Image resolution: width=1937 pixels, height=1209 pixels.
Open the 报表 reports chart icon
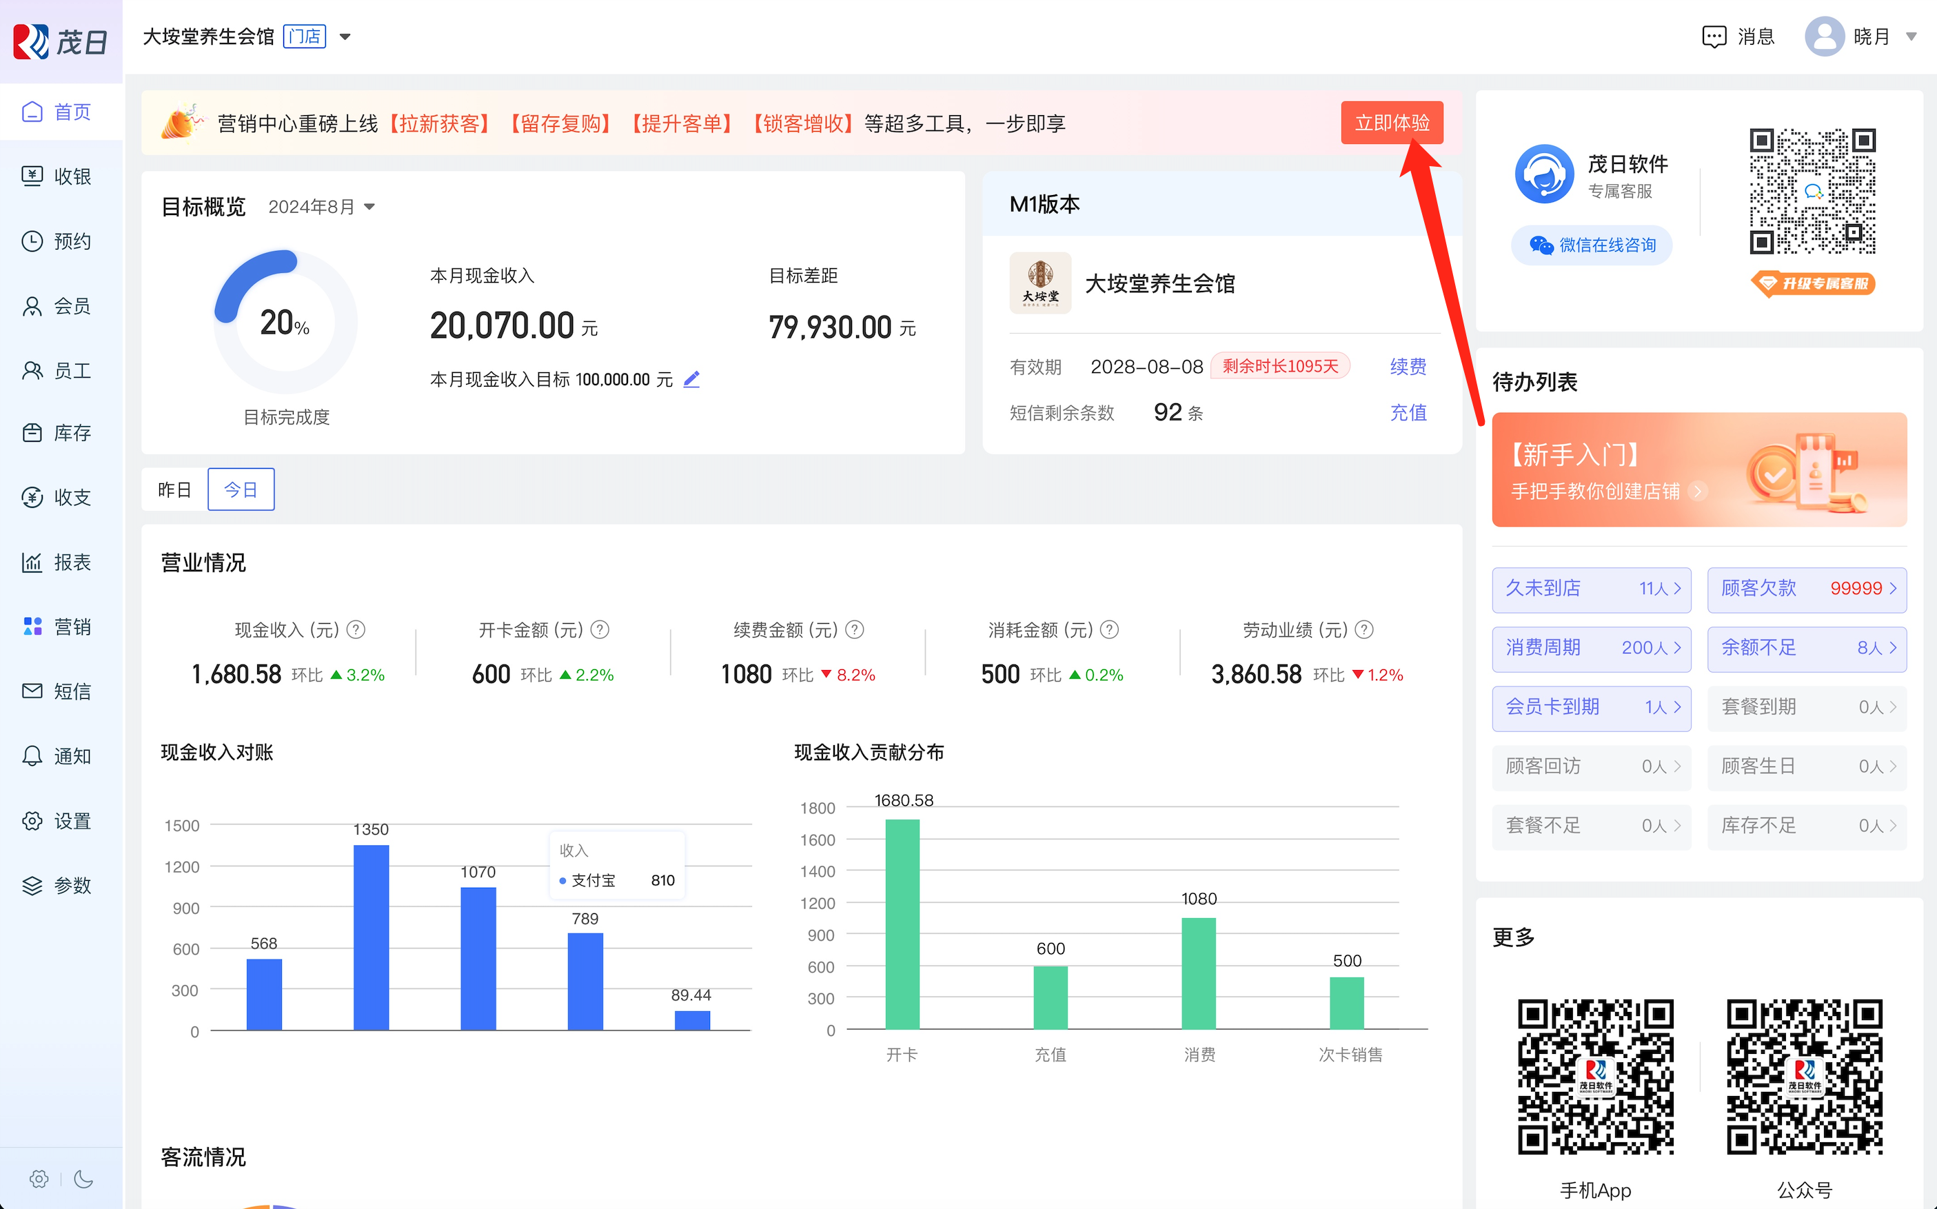(x=32, y=562)
